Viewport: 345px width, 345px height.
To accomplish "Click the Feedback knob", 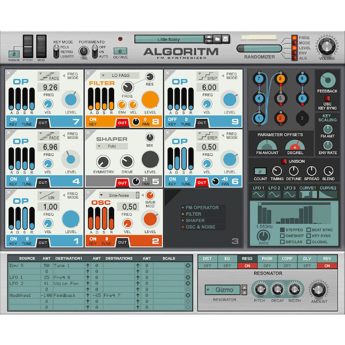I will click(328, 80).
